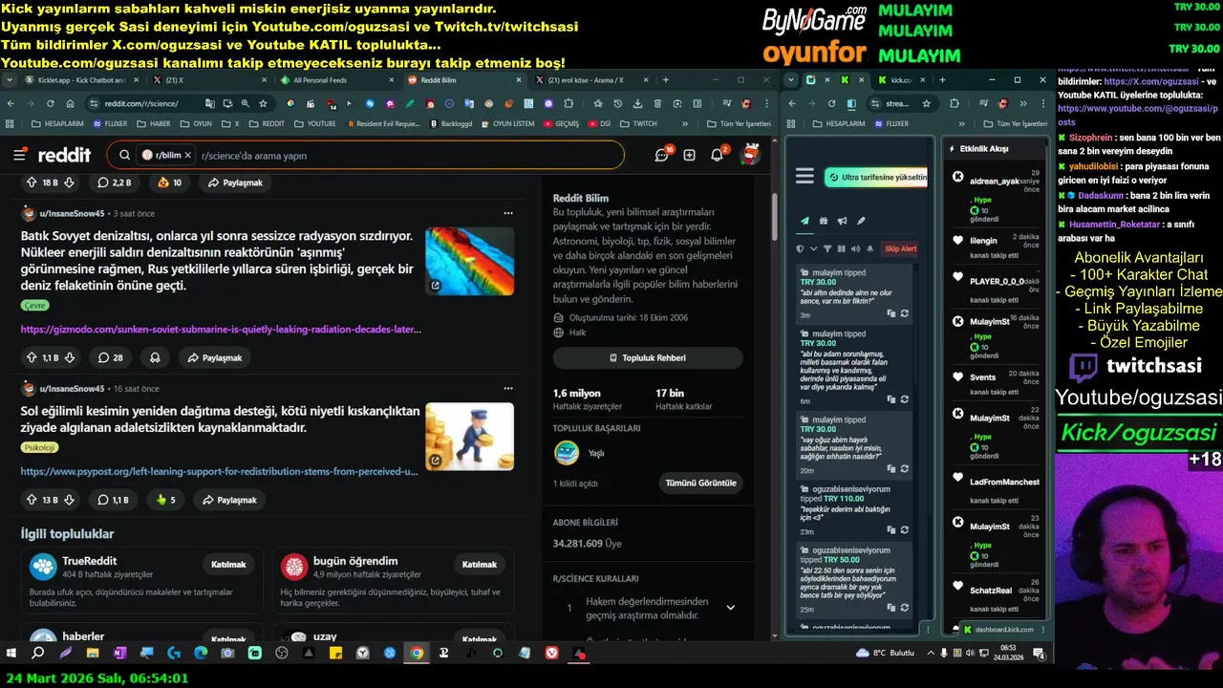Open Topluluk Rehberi community guide
Image resolution: width=1223 pixels, height=688 pixels.
coord(648,357)
